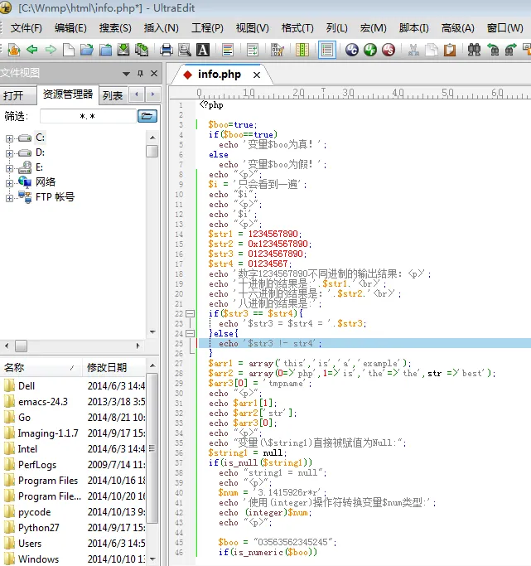Pin the file view panel

[140, 74]
